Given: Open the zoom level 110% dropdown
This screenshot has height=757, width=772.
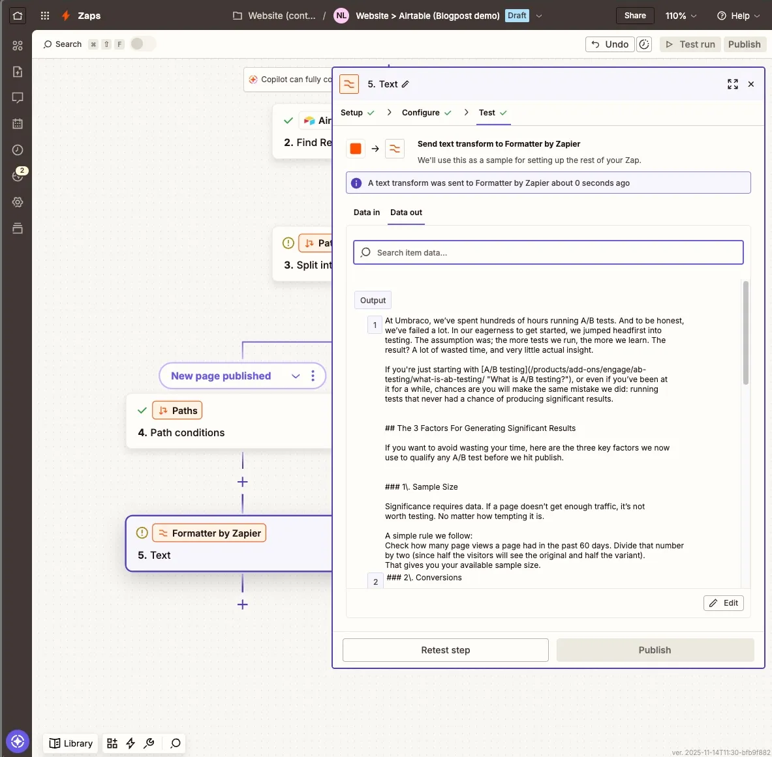Looking at the screenshot, I should [681, 15].
